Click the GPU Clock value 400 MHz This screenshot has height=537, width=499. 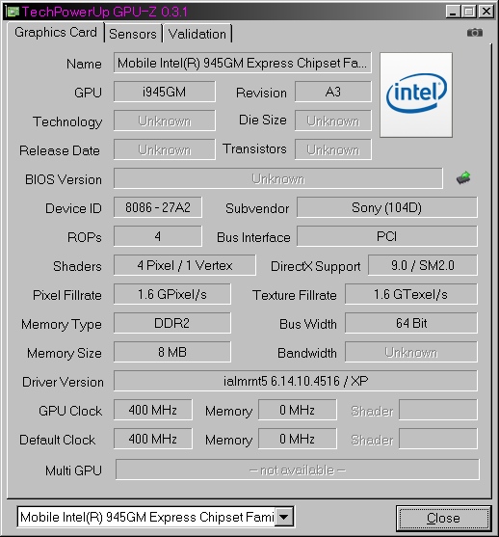pyautogui.click(x=153, y=410)
